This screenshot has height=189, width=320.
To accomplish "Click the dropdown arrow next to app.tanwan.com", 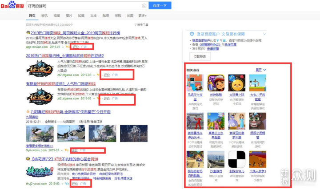I will coord(63,47).
